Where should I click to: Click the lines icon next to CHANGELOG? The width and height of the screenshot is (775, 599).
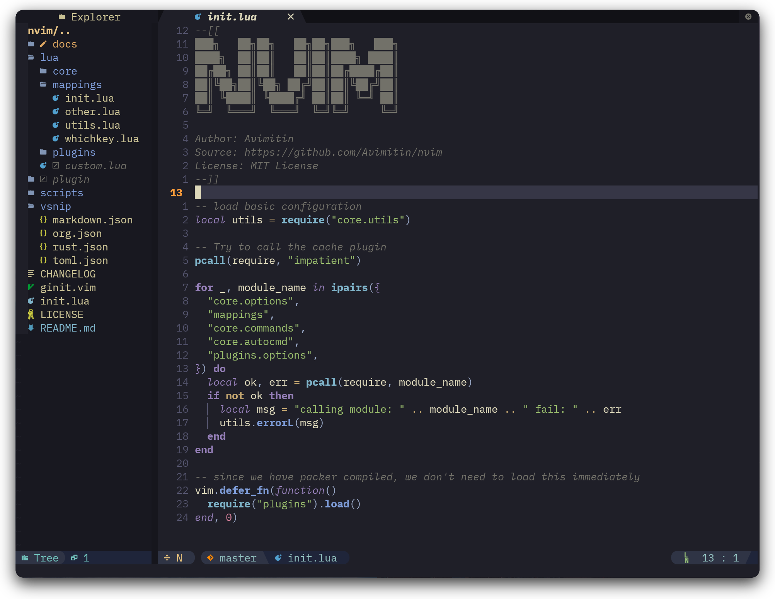(x=31, y=274)
